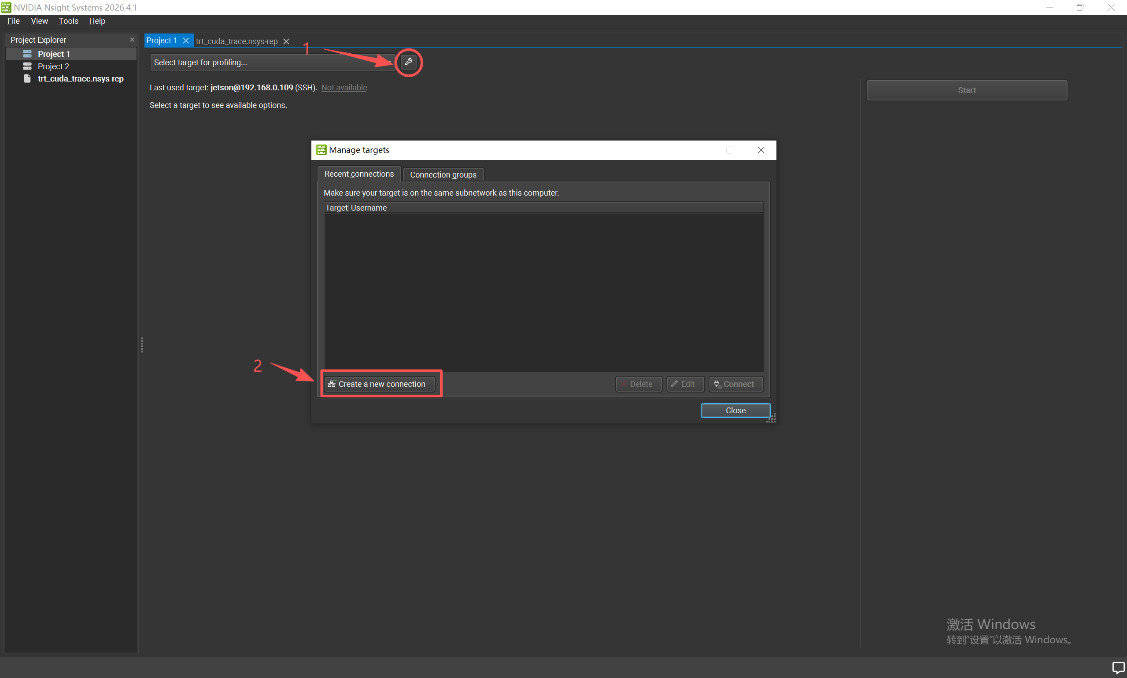Click the 'Make sure your target is on the same subnetwork' text
Image resolution: width=1127 pixels, height=678 pixels.
pos(441,193)
